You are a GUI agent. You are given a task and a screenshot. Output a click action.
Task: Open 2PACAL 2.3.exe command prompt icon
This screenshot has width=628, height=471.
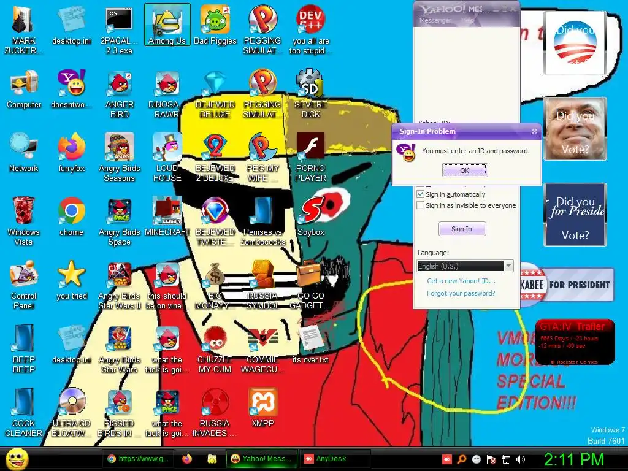(x=119, y=29)
